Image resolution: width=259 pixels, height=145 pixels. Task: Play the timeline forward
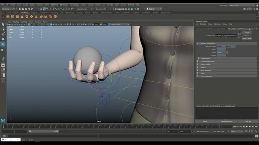[x=247, y=126]
